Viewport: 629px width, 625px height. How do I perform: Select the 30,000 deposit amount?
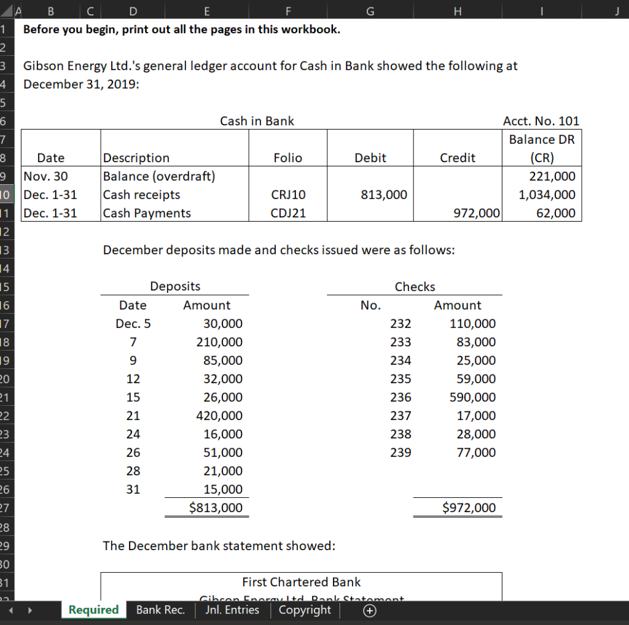pos(206,324)
